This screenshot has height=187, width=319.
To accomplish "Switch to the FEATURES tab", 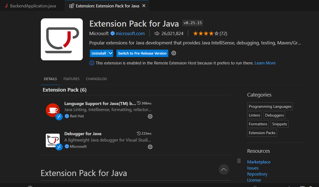I will point(71,79).
